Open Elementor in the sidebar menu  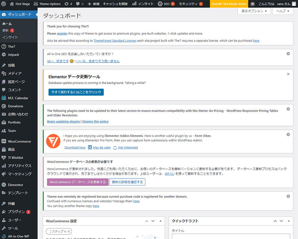pos(16,185)
